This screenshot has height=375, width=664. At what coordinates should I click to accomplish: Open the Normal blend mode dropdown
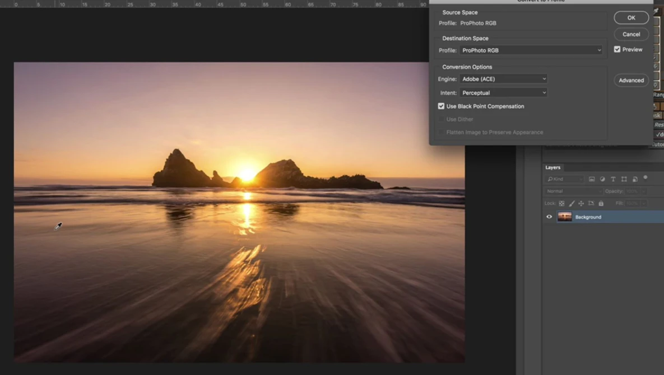pos(574,191)
